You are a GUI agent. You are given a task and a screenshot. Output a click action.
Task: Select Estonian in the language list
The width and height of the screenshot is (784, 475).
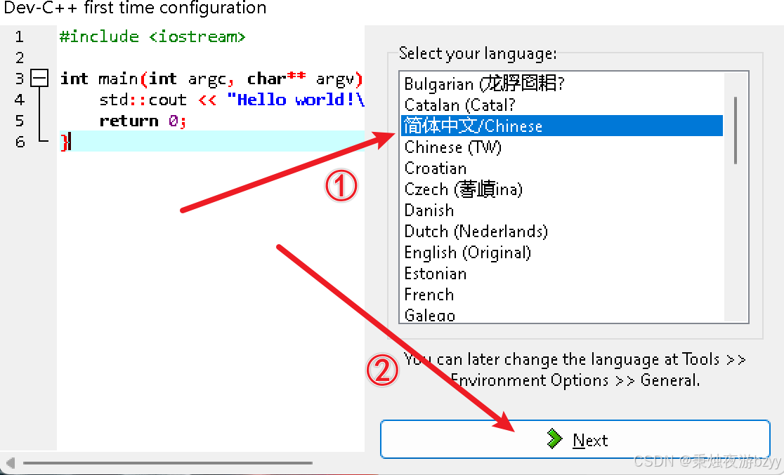[561, 273]
